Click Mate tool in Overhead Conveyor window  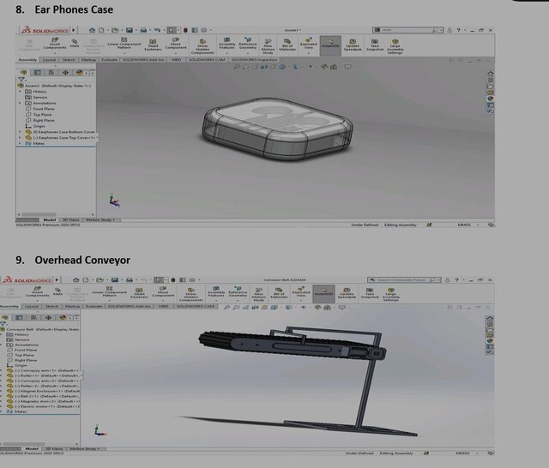pos(57,291)
